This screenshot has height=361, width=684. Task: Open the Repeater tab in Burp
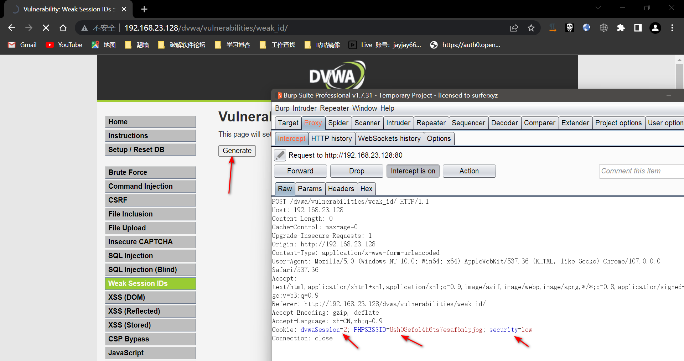(431, 123)
